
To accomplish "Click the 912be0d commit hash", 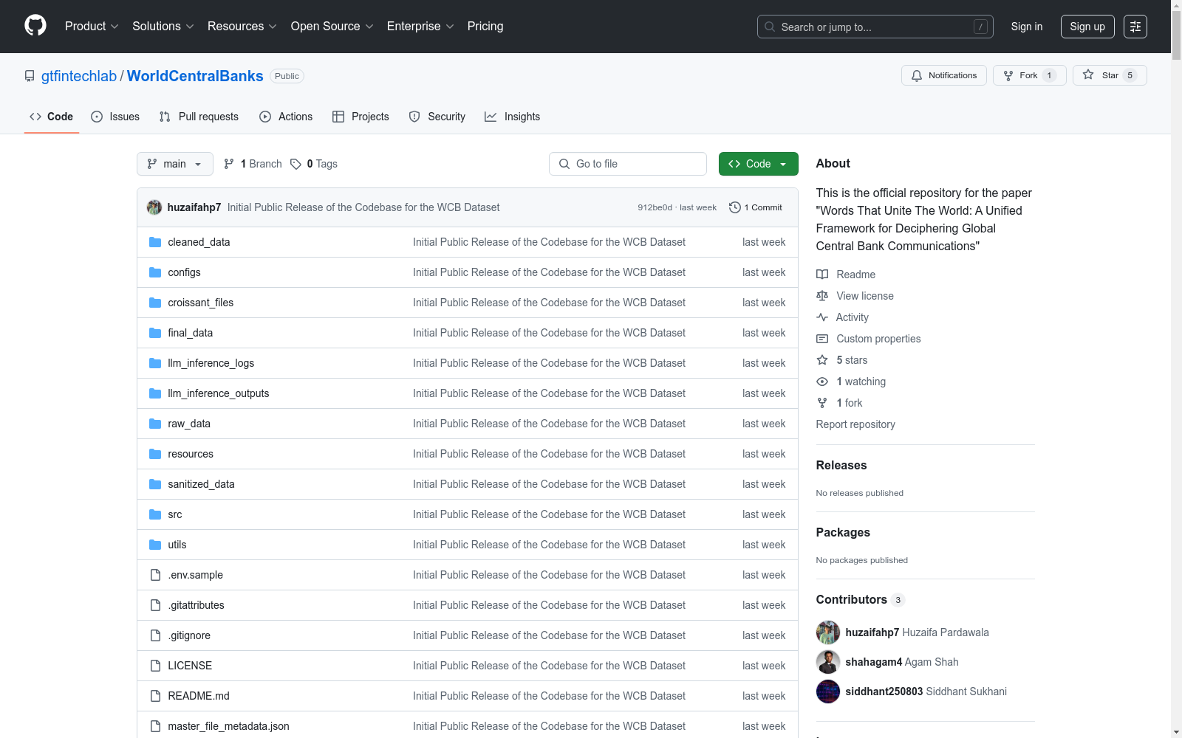I will point(655,207).
